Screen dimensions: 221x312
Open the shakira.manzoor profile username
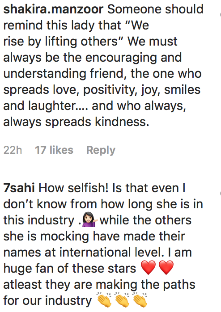coord(53,9)
